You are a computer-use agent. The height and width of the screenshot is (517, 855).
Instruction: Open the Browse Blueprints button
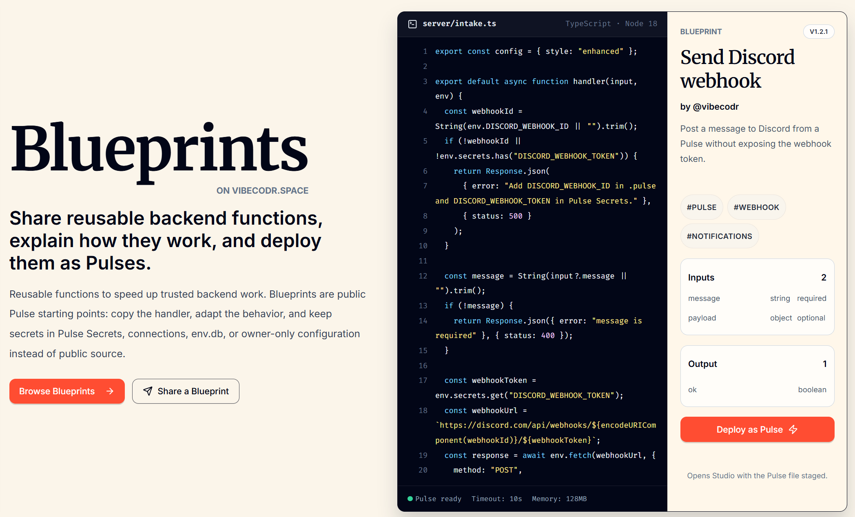coord(67,391)
